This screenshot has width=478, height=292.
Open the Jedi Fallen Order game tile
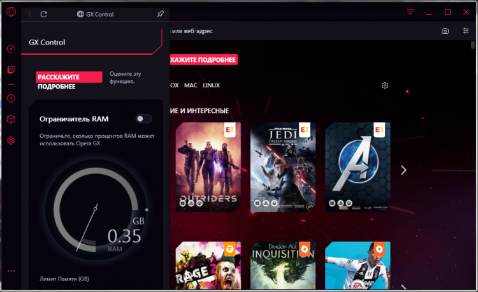pyautogui.click(x=283, y=167)
